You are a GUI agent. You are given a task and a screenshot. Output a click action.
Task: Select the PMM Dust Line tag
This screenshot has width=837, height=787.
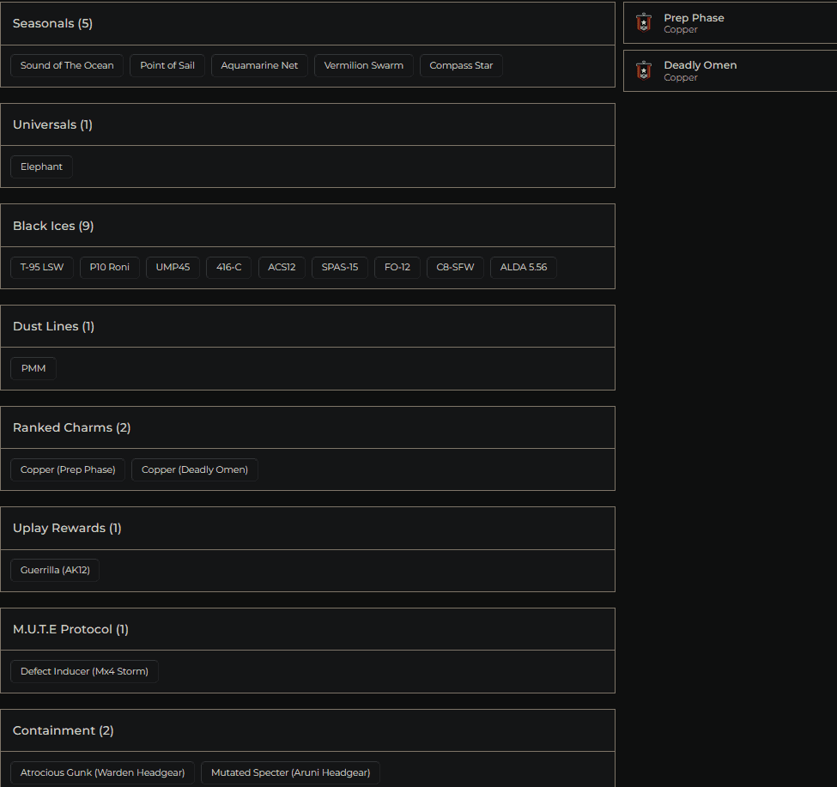[33, 369]
